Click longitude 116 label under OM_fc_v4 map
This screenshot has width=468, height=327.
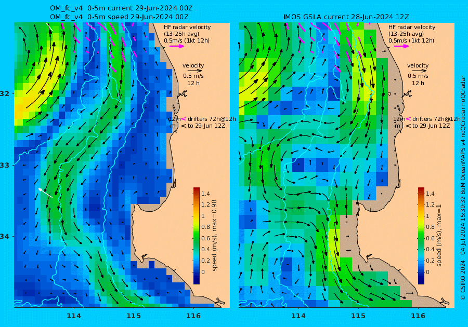point(193,316)
